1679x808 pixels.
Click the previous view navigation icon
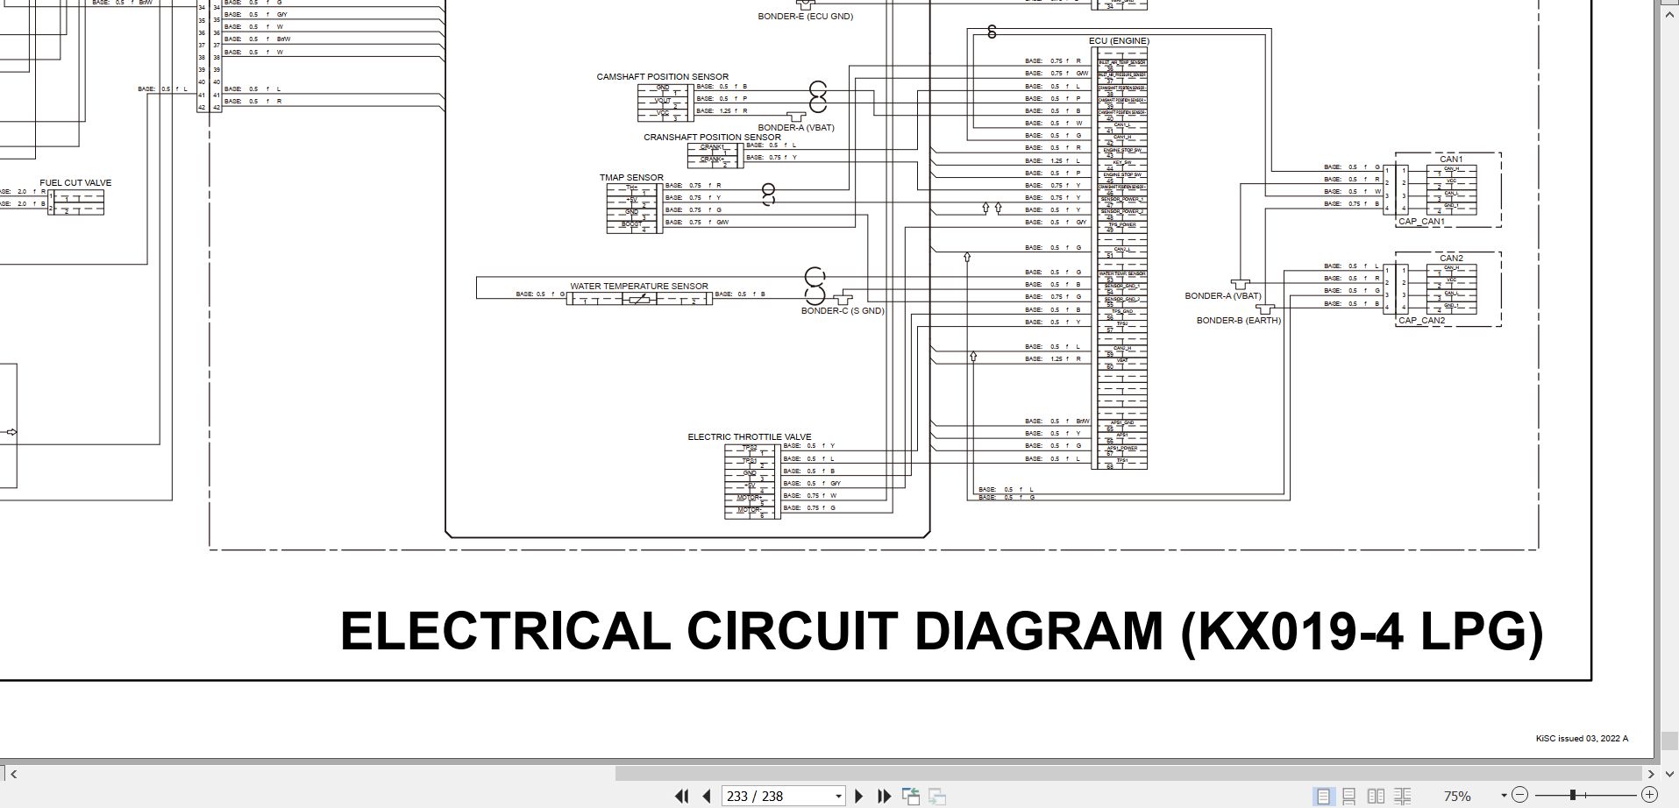911,796
